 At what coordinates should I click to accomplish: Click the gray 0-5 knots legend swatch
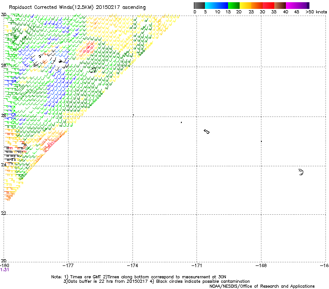199,5
